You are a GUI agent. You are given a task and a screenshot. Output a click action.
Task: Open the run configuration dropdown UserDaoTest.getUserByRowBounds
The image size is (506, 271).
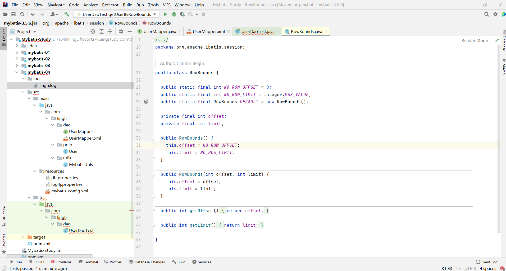click(116, 14)
